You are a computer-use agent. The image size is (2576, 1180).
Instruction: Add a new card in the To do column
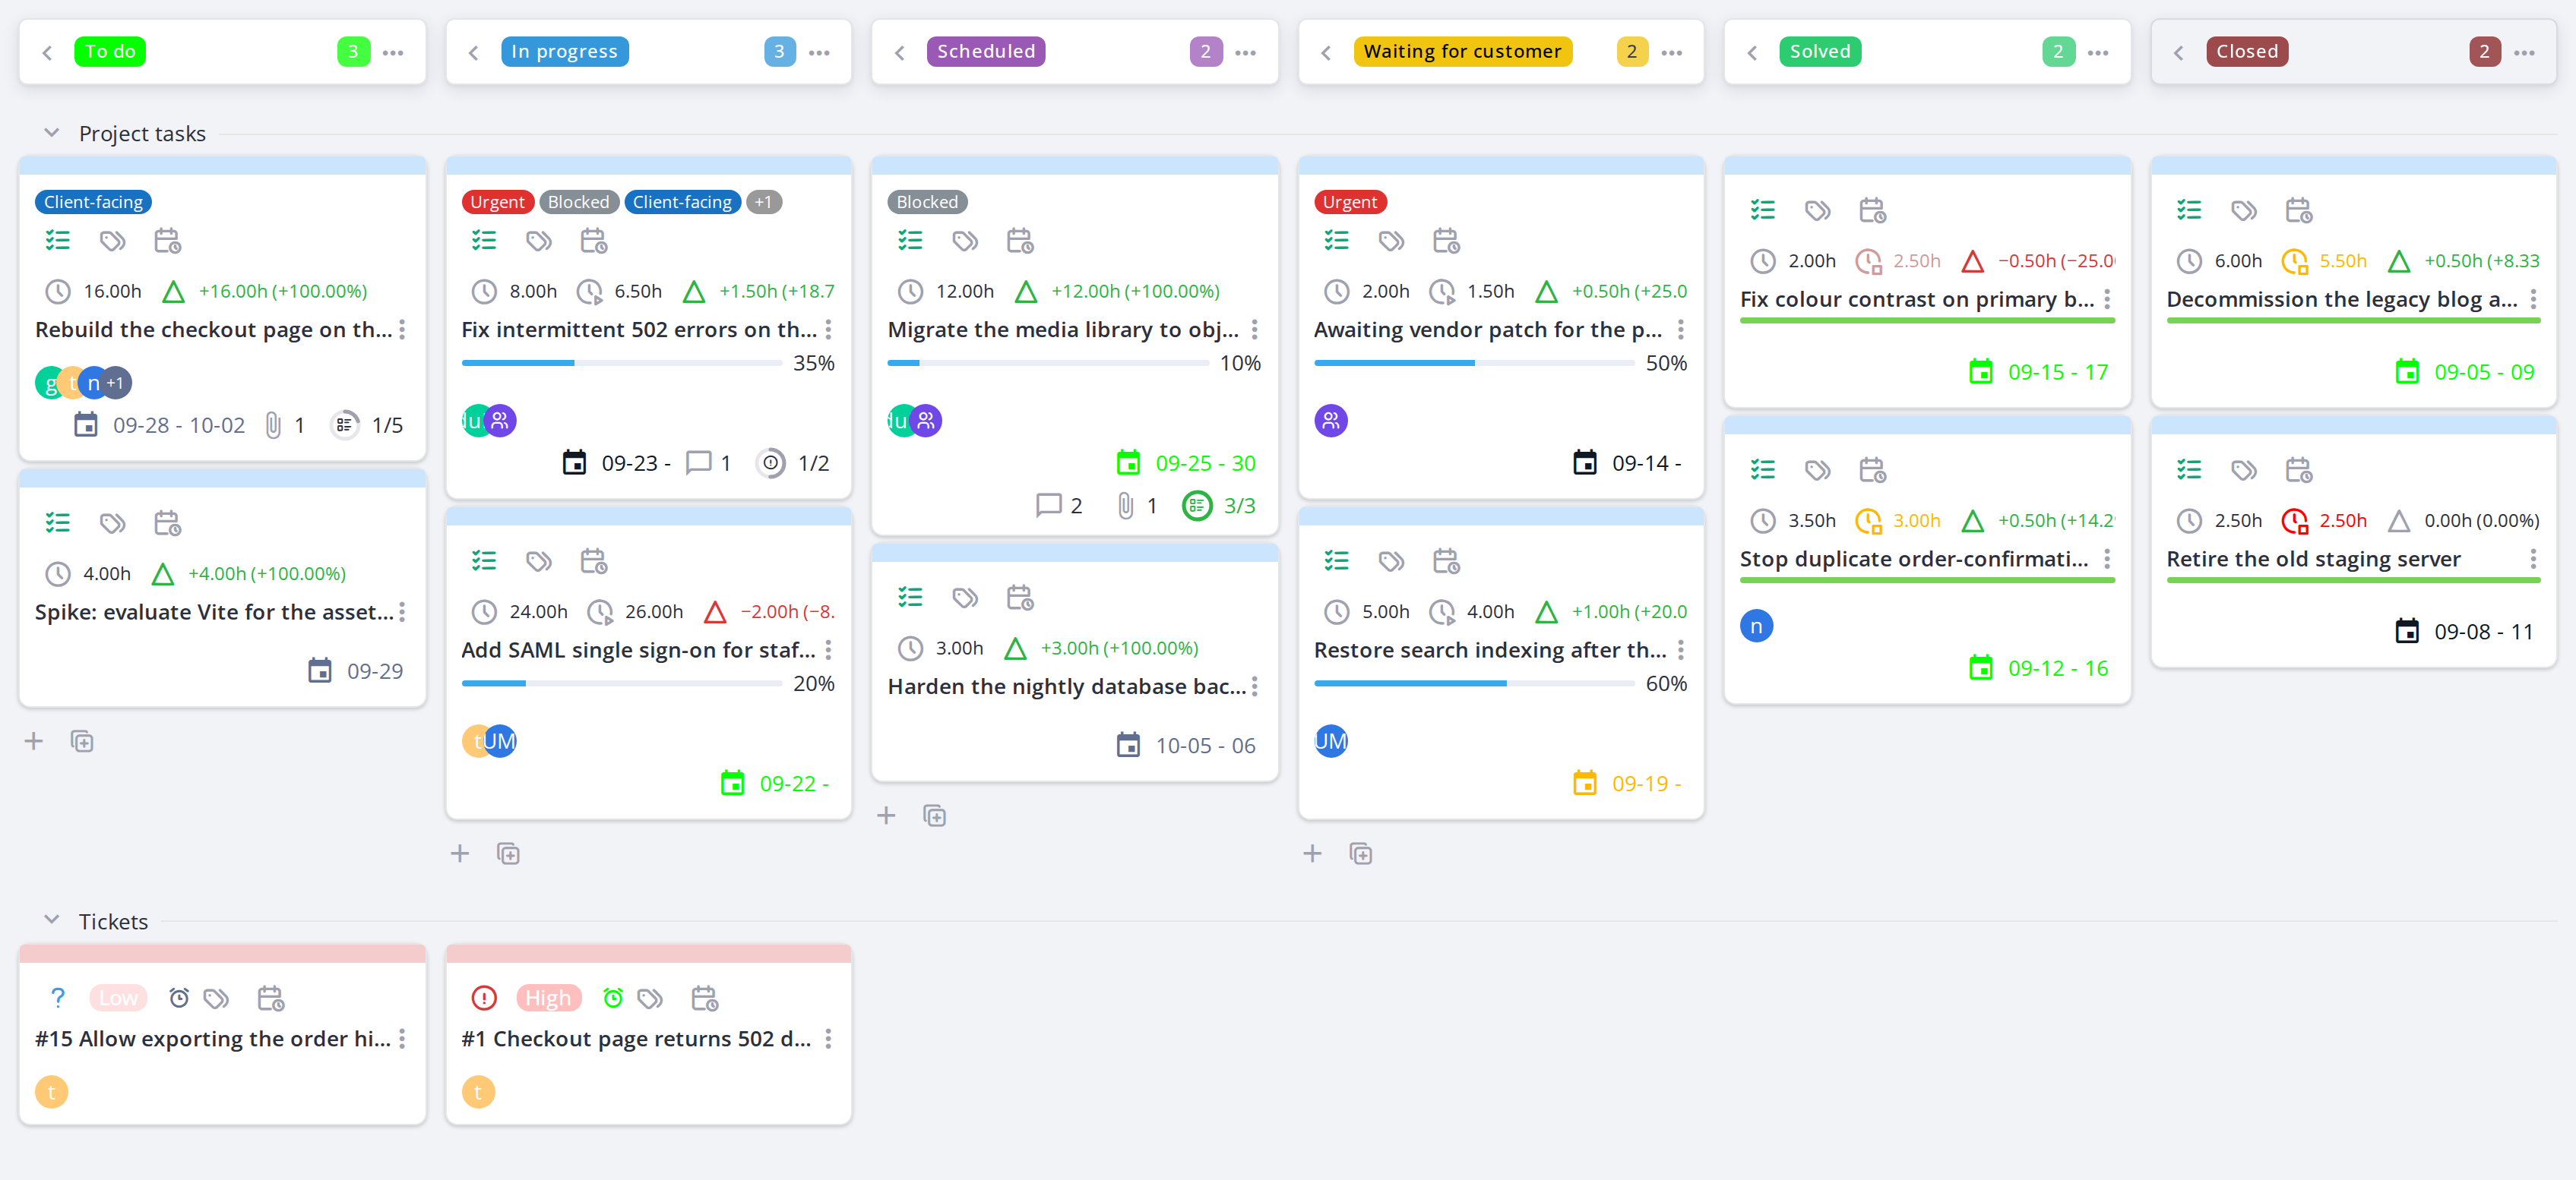point(34,741)
